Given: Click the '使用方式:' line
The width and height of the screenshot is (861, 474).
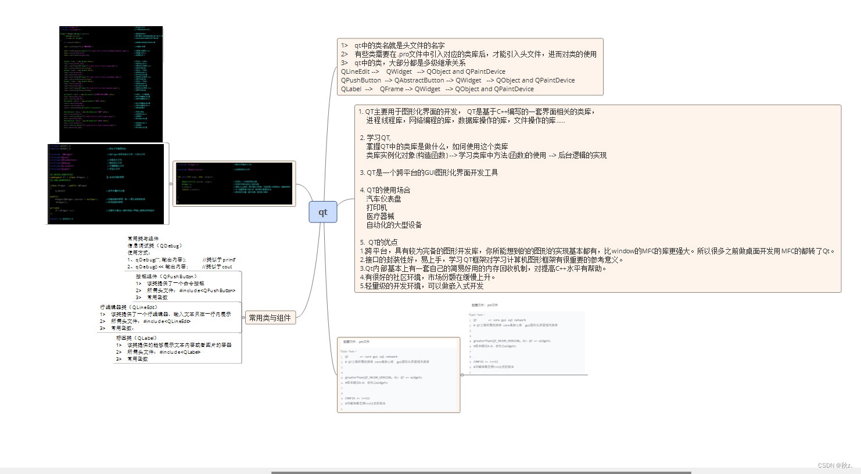Looking at the screenshot, I should click(x=139, y=253).
